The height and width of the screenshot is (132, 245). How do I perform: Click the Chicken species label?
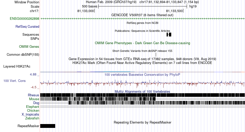tap(33, 110)
